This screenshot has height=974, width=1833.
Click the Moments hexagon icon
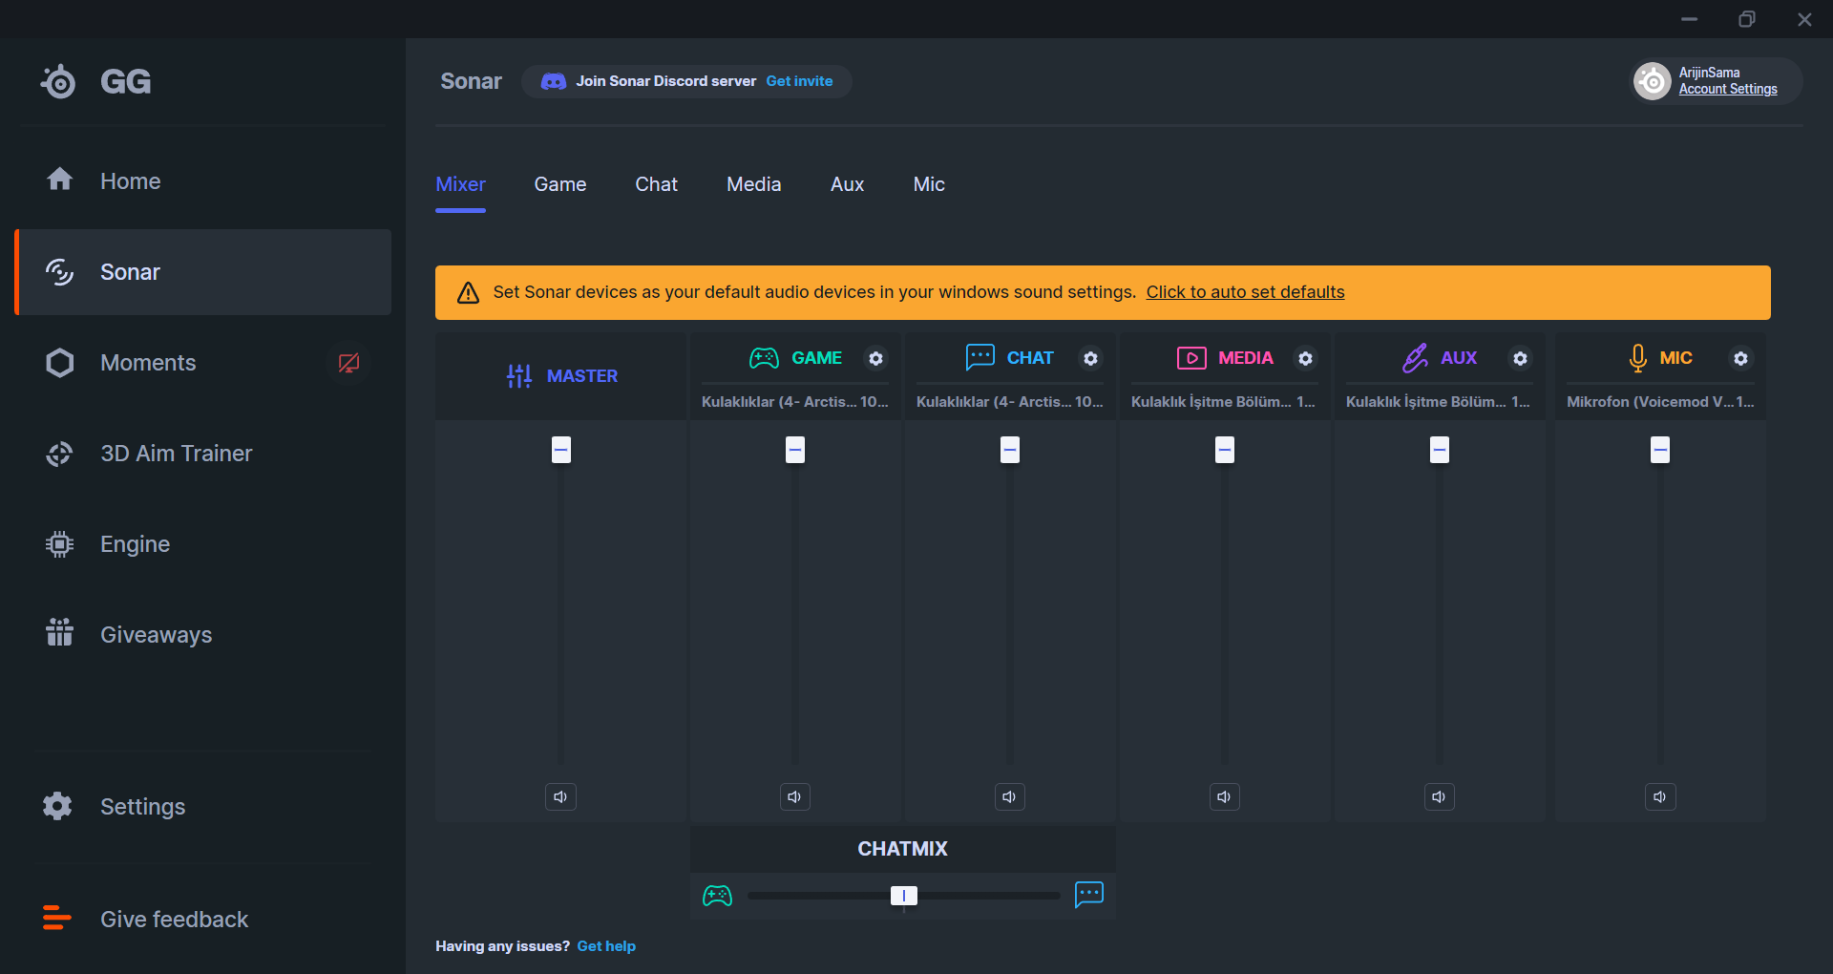click(60, 363)
